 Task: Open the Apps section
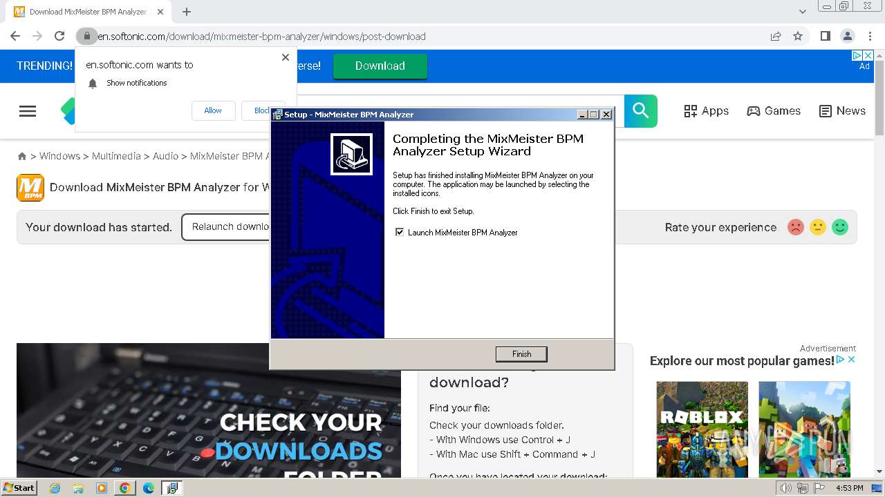[x=706, y=110]
